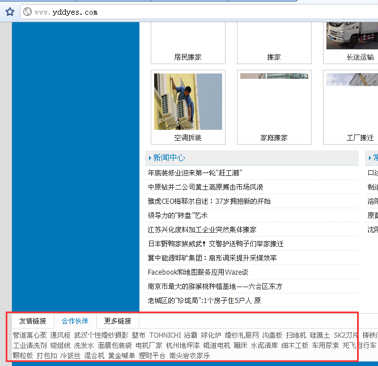Open the 新闻中心 section heading

169,158
